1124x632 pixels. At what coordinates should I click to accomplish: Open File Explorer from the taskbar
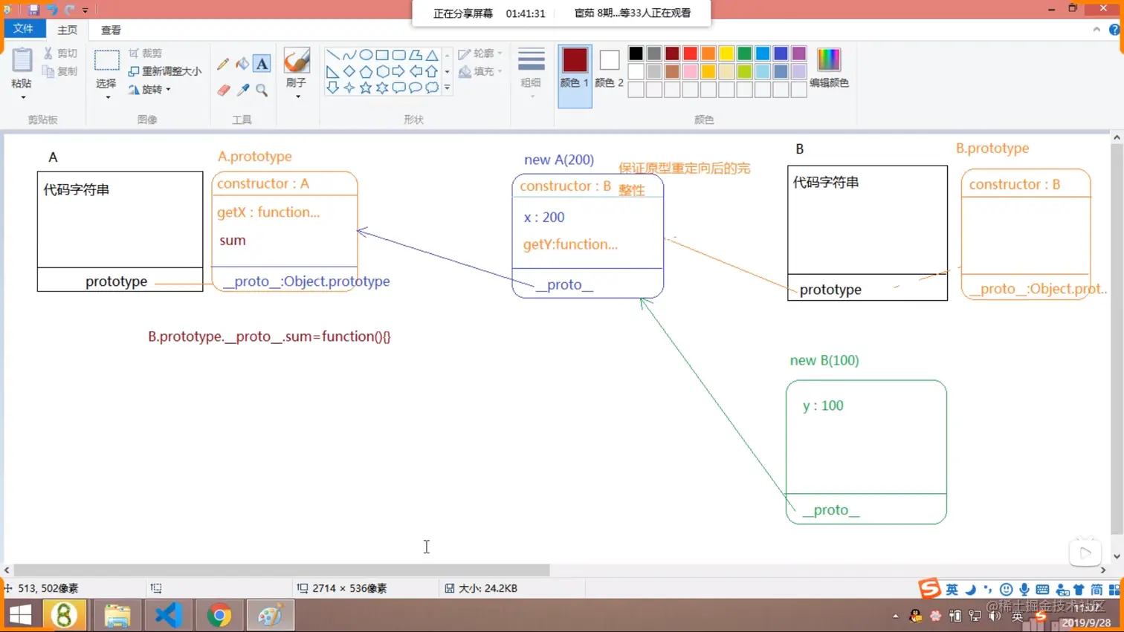(117, 615)
